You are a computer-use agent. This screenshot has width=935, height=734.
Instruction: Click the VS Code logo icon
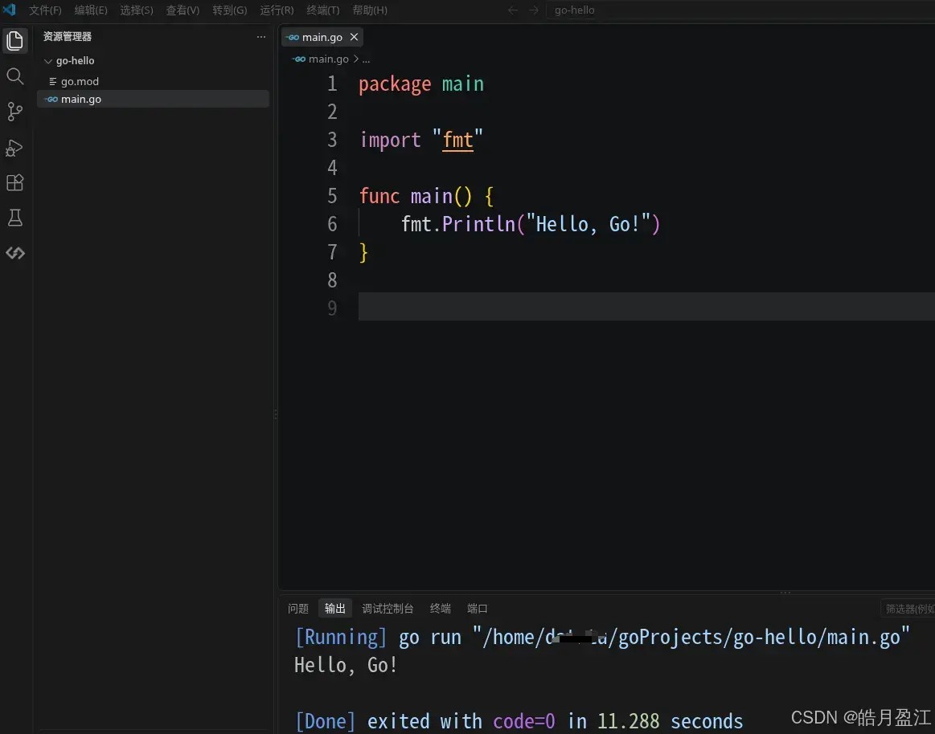[x=10, y=10]
